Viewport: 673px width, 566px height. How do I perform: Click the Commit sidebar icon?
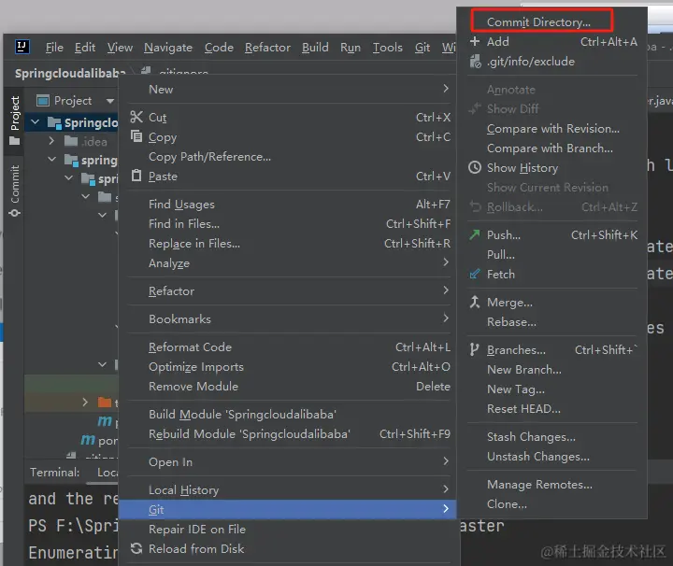point(15,213)
